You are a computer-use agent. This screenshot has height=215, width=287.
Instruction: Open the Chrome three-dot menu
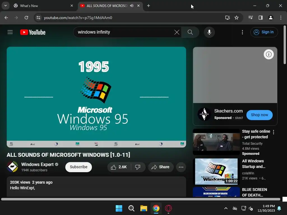[x=281, y=18]
